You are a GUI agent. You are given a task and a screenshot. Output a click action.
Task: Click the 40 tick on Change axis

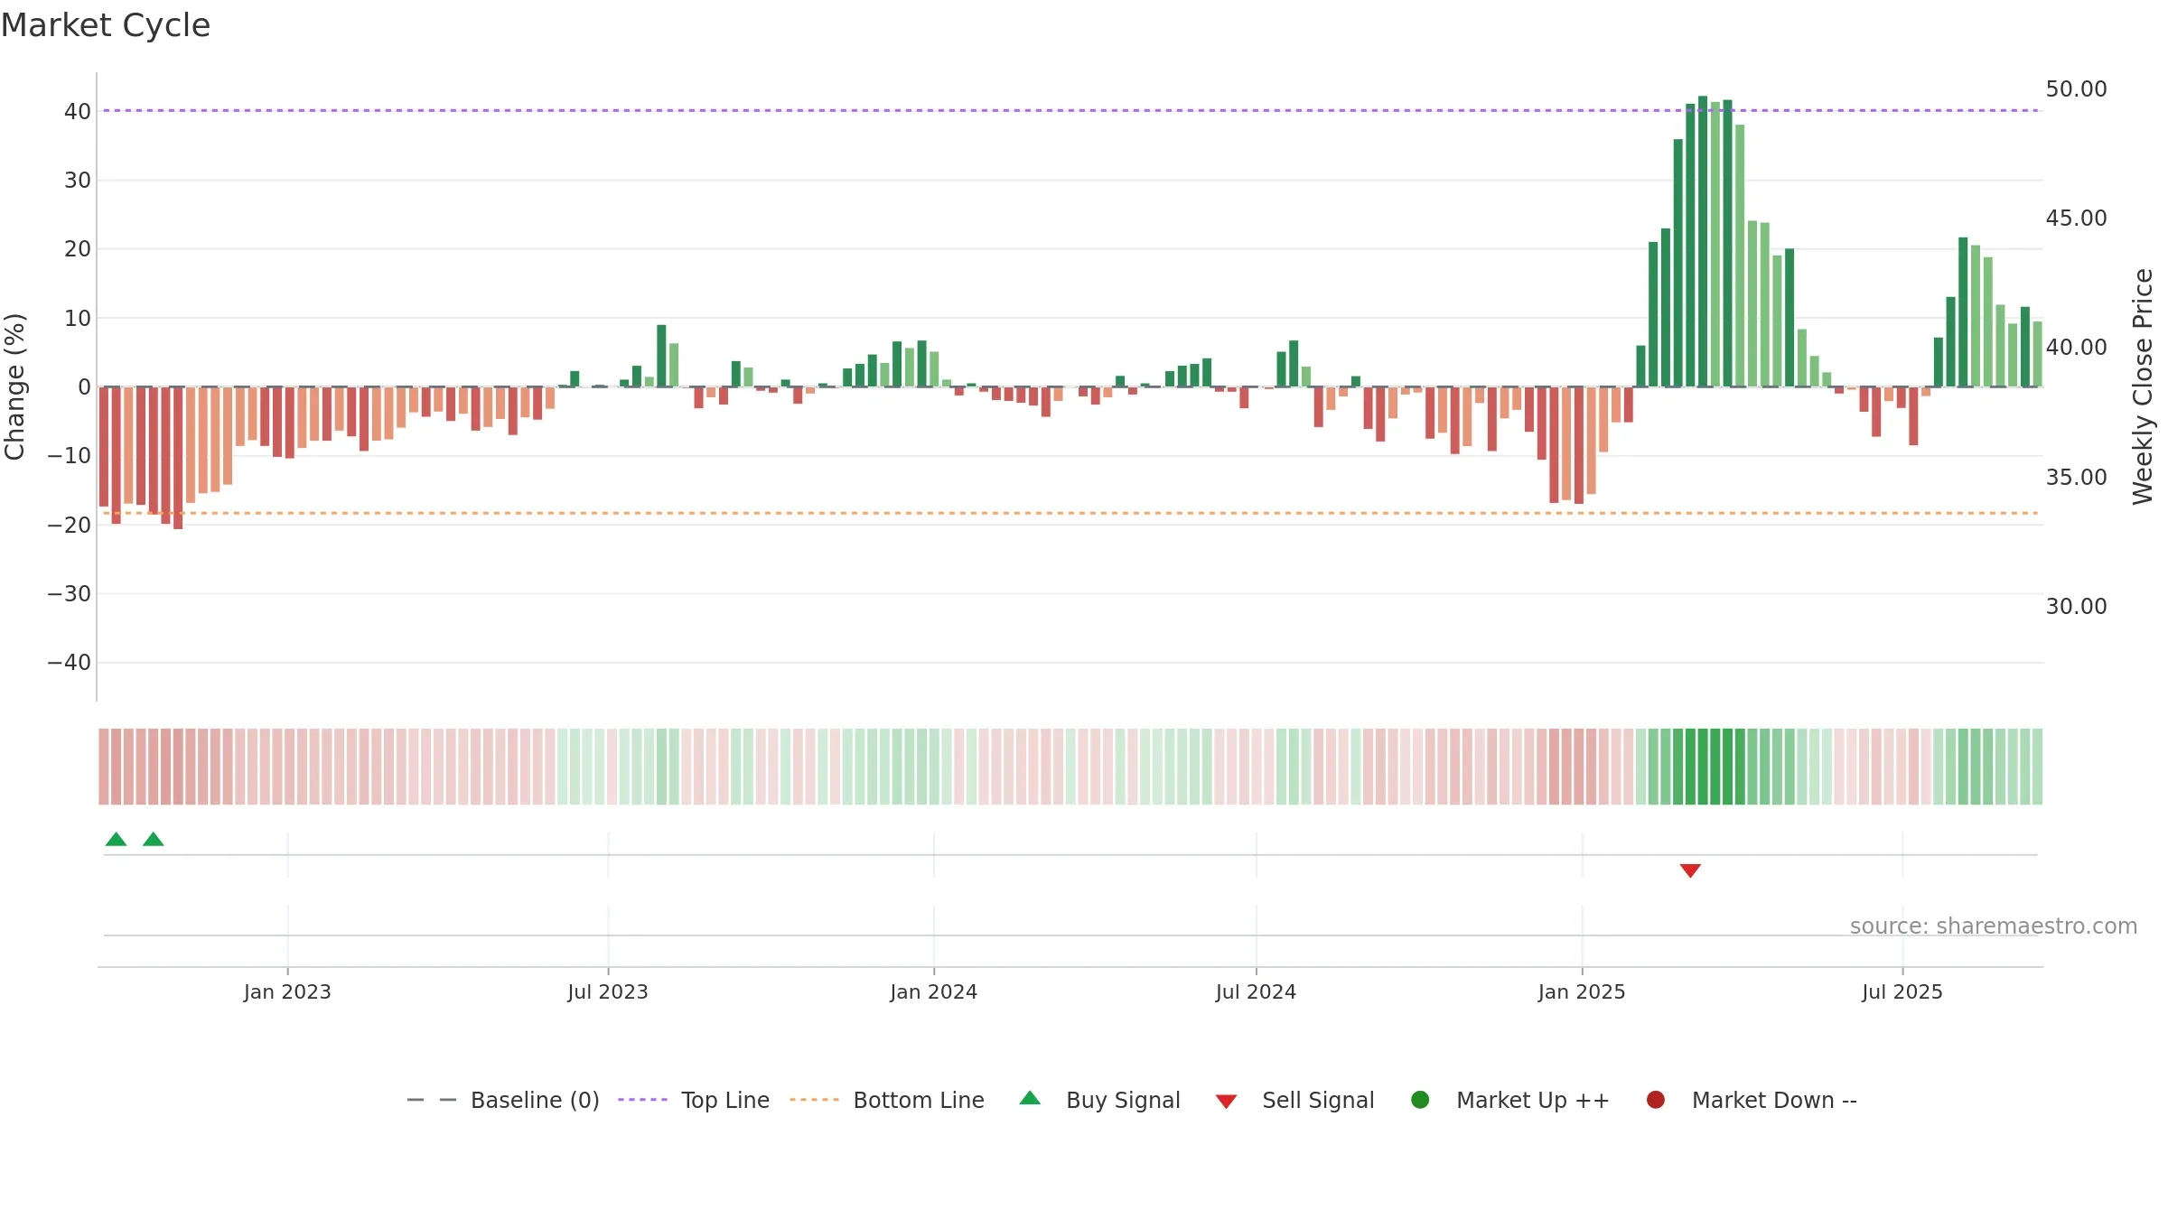(78, 112)
